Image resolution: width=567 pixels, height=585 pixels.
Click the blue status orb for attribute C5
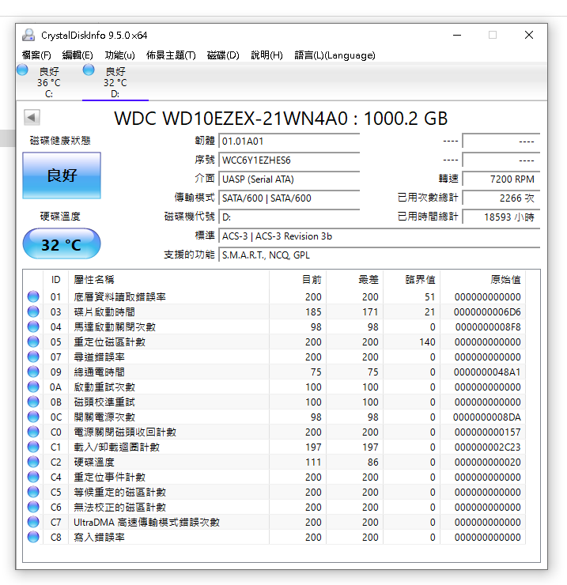[x=33, y=492]
